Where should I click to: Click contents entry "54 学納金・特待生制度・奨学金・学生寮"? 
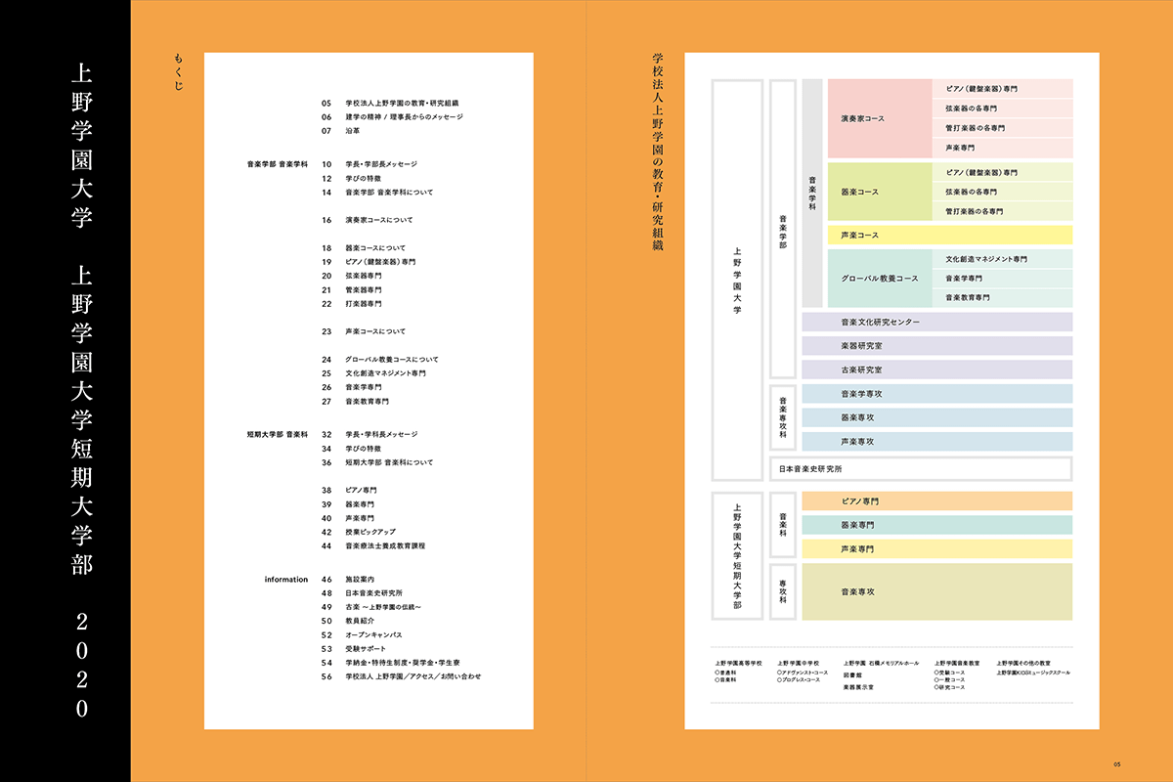(389, 663)
